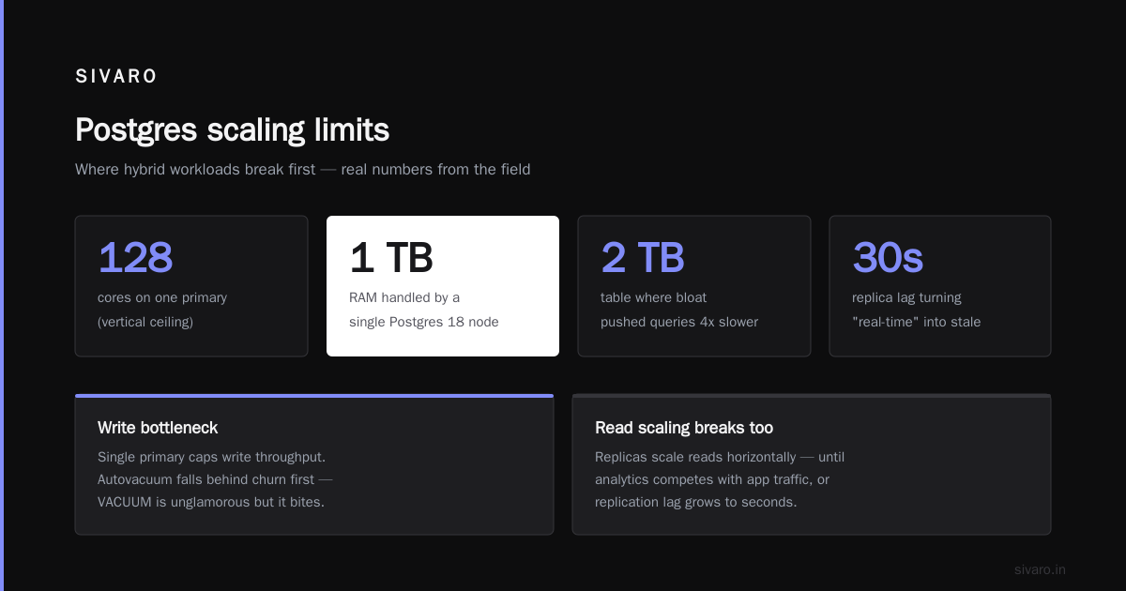Click the 2 TB figure

[x=643, y=257]
